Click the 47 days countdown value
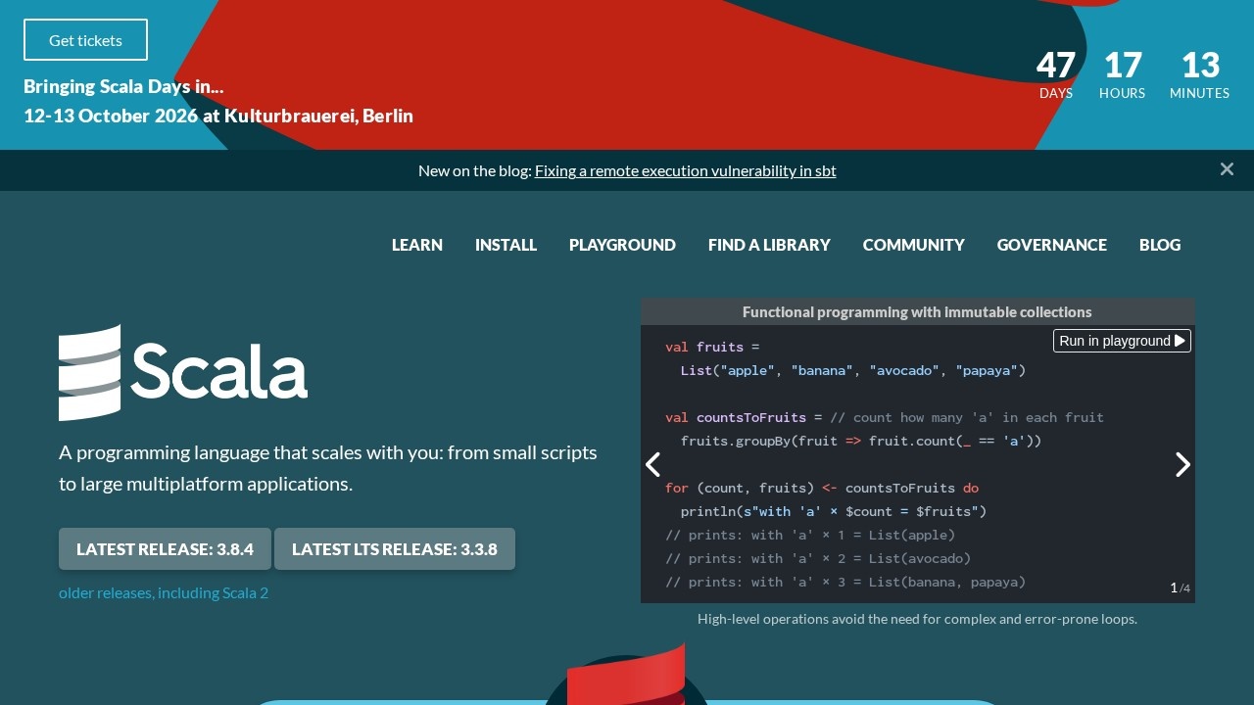 point(1056,66)
